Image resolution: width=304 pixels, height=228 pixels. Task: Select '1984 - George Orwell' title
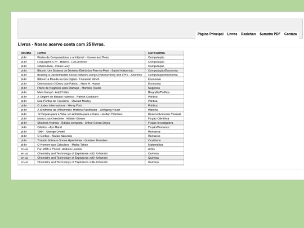51,132
